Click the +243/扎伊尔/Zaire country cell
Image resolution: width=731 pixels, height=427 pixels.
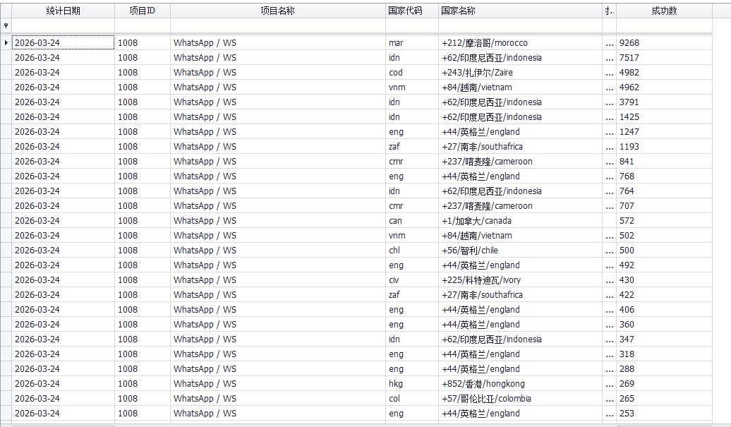click(520, 72)
